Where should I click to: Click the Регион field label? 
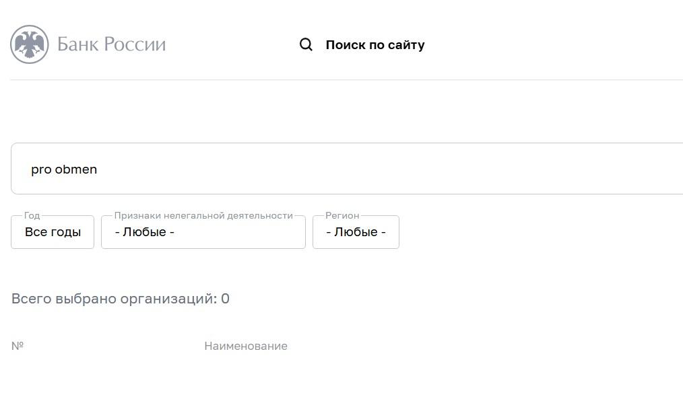click(342, 215)
